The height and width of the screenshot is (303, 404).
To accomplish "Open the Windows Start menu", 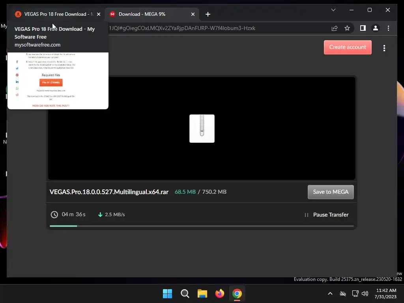I will coord(167,294).
